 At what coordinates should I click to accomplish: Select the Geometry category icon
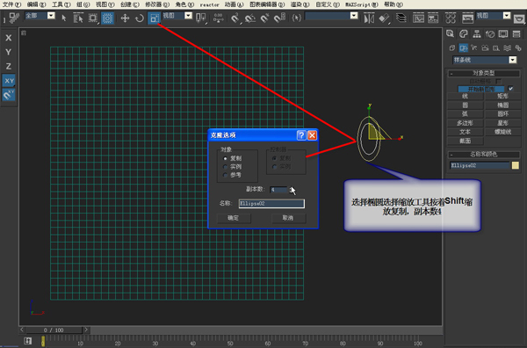coord(452,48)
